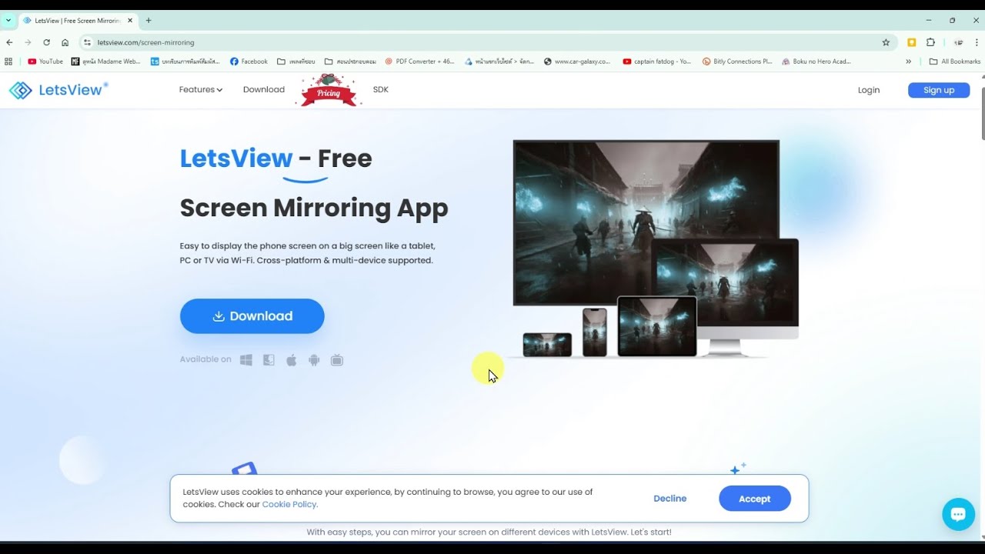Viewport: 985px width, 554px height.
Task: Select the Apple iOS platform icon
Action: [x=292, y=360]
